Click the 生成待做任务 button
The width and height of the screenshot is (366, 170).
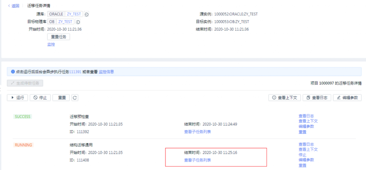coord(25,83)
